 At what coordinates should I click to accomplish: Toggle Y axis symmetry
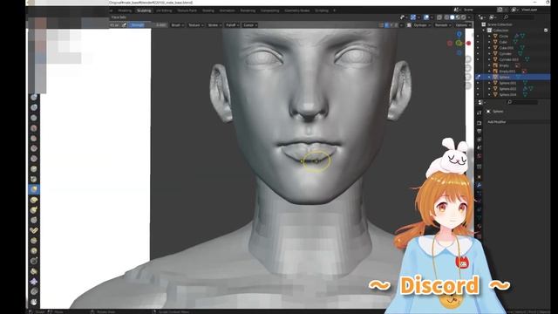(x=391, y=25)
